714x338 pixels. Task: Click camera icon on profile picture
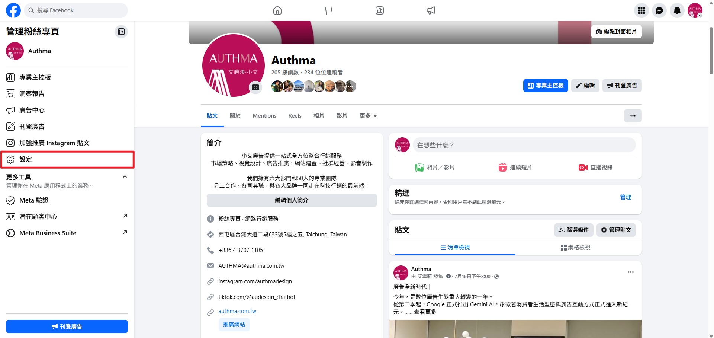point(255,87)
